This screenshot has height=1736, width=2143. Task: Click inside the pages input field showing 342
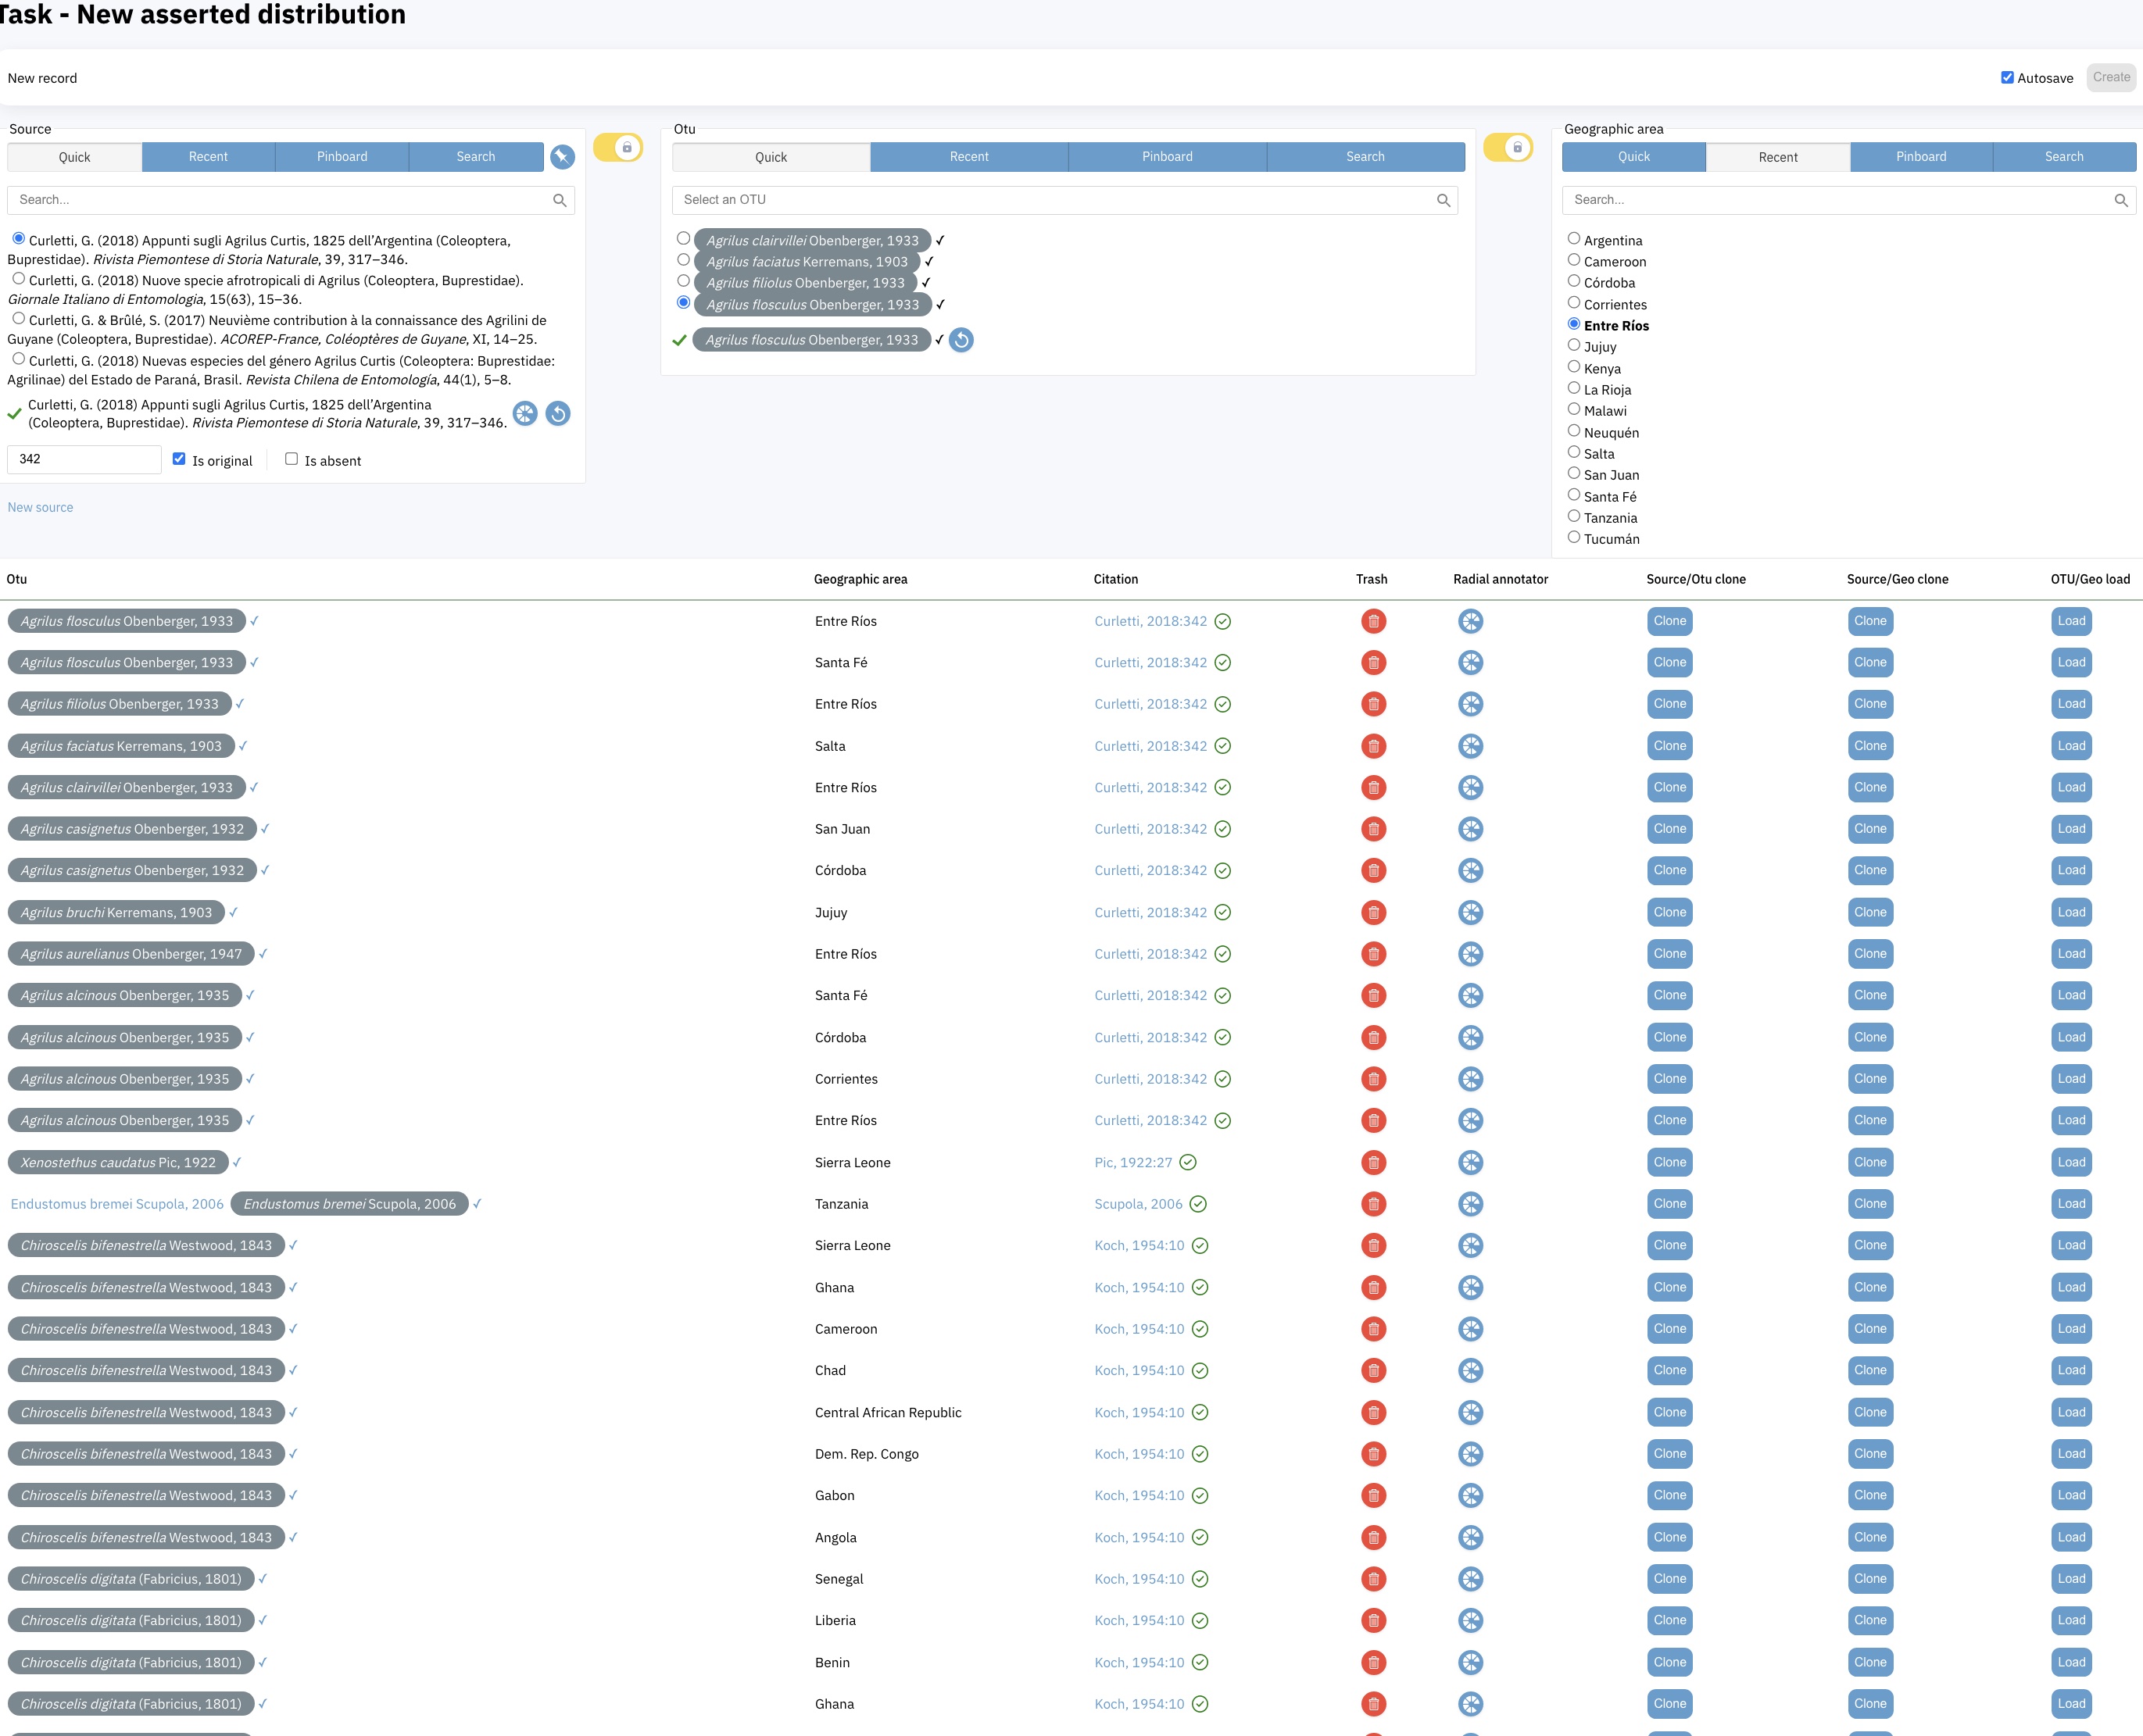tap(84, 459)
